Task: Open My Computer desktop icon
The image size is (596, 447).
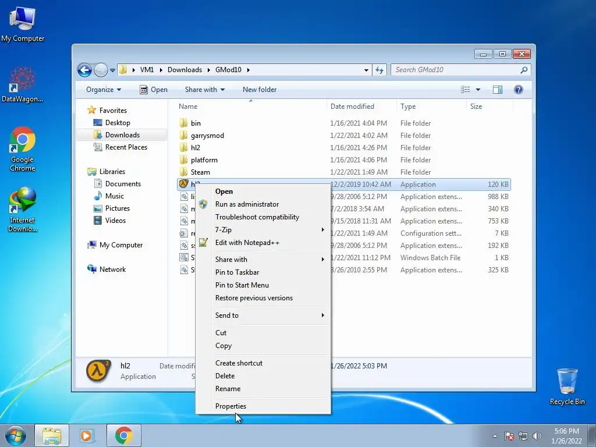Action: (23, 23)
